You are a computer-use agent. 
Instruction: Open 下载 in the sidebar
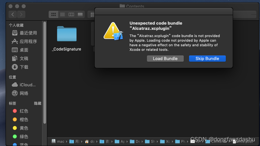(20, 67)
